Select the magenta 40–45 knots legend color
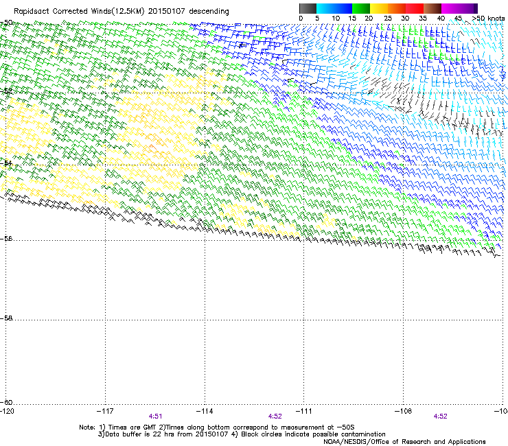508x446 pixels. click(x=450, y=8)
